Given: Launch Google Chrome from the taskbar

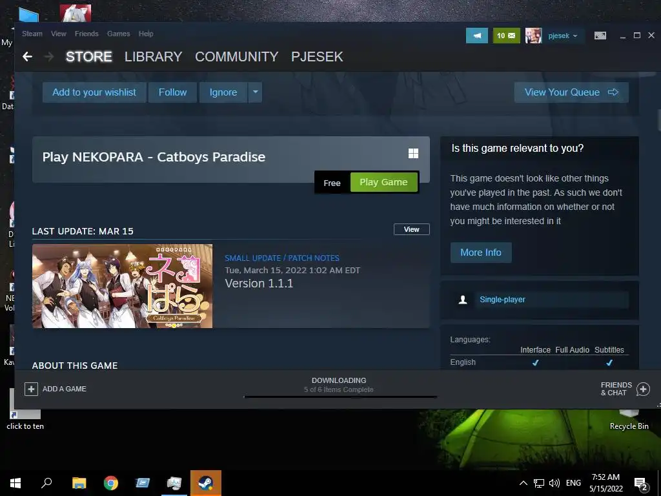Looking at the screenshot, I should [x=111, y=483].
